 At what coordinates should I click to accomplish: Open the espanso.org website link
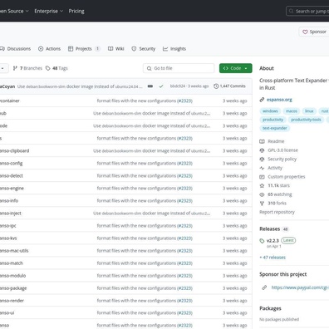pos(279,100)
